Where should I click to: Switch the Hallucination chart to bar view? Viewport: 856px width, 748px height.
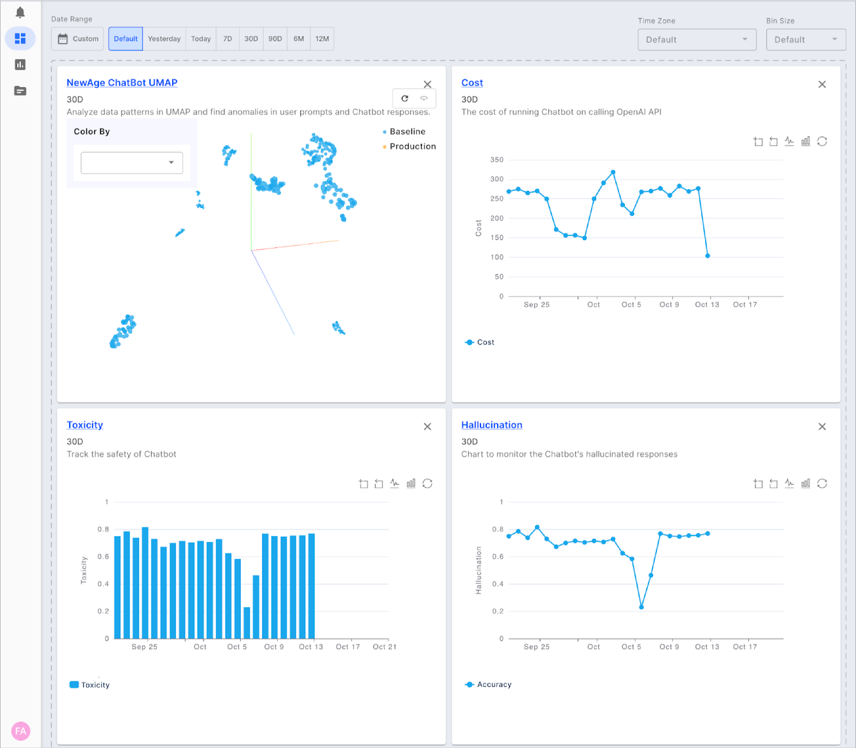[805, 483]
